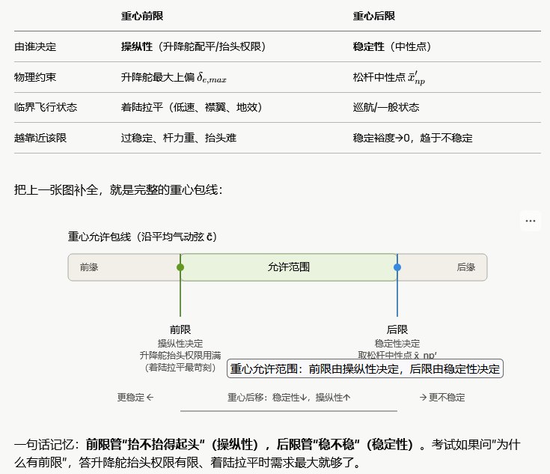Click the cell 巡航/一般状态
This screenshot has width=550, height=474.
(x=386, y=107)
